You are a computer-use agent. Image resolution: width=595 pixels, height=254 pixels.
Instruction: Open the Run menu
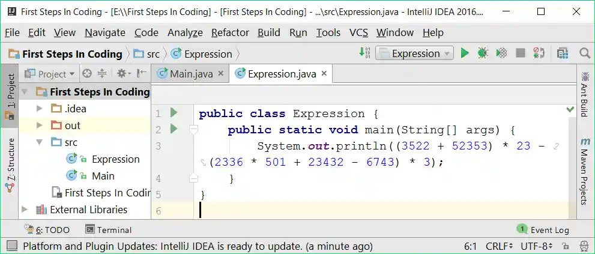coord(298,32)
